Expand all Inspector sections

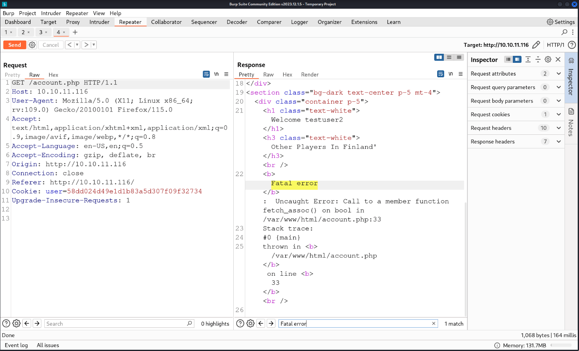[x=528, y=60]
